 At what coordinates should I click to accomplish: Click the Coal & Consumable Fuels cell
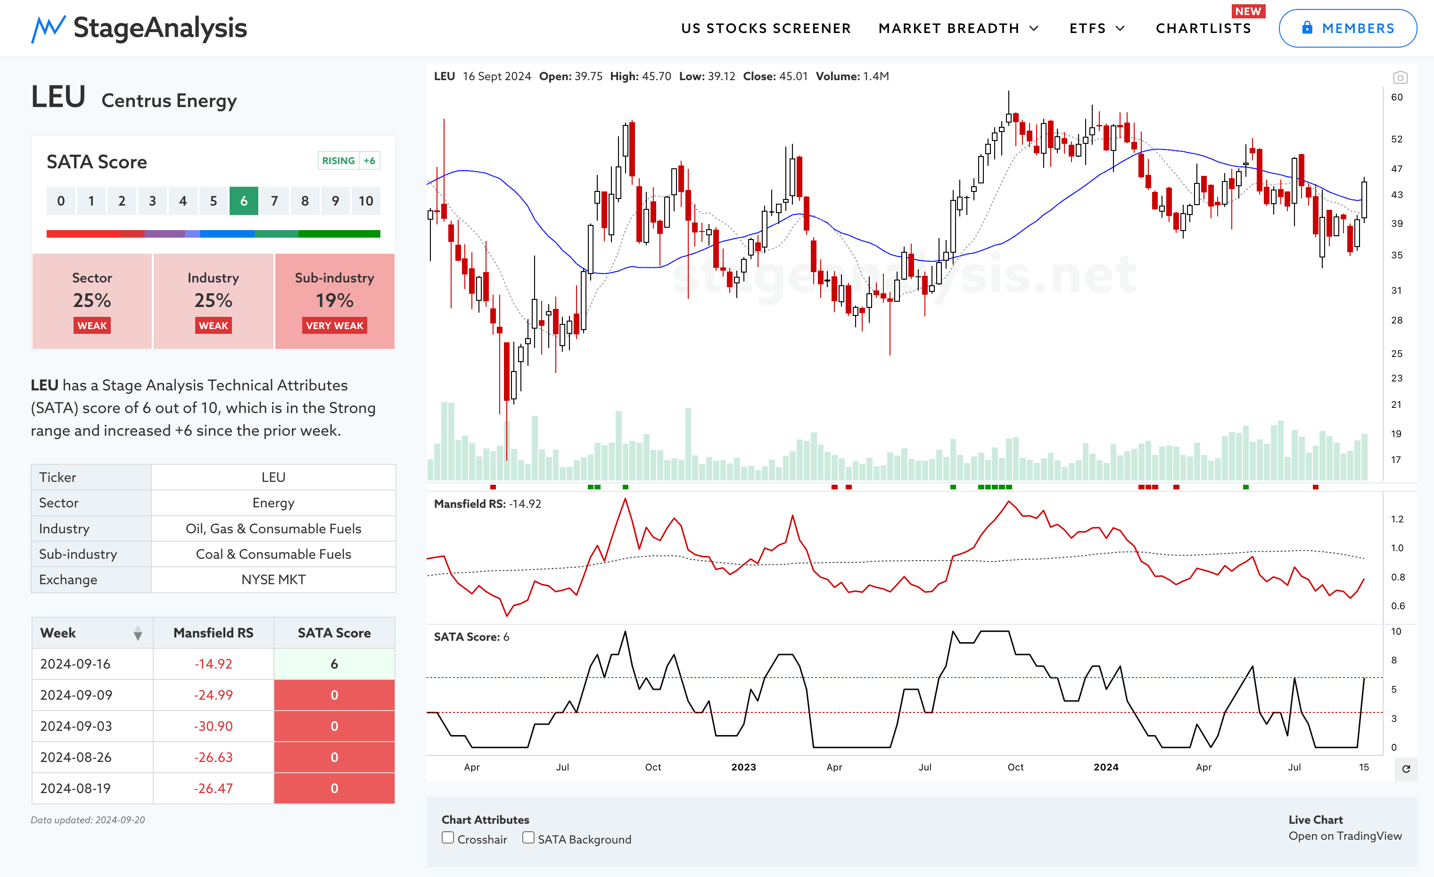pyautogui.click(x=273, y=554)
